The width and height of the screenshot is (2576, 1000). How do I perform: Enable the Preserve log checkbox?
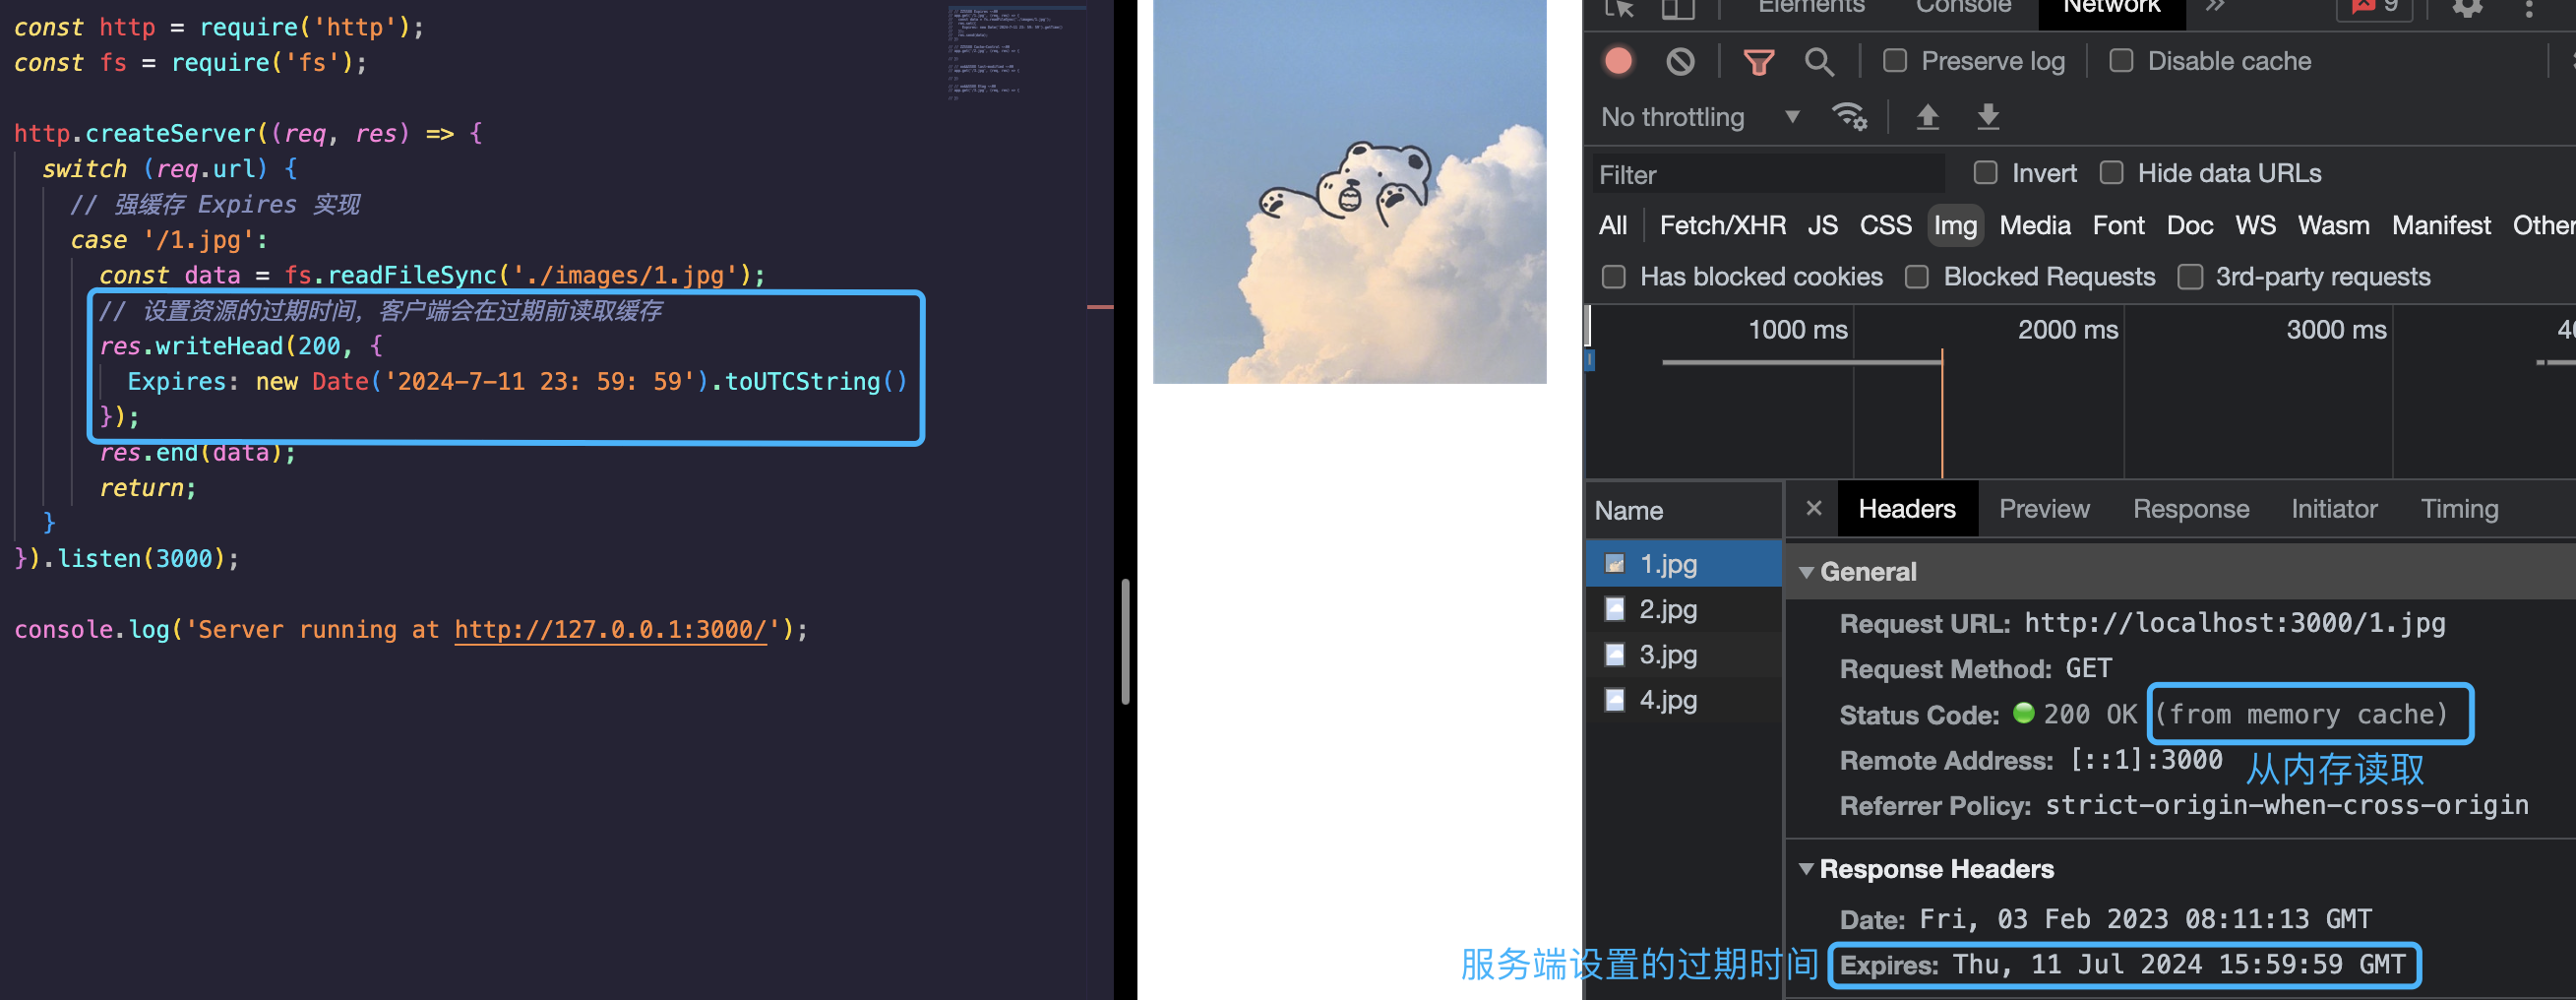[x=1894, y=61]
